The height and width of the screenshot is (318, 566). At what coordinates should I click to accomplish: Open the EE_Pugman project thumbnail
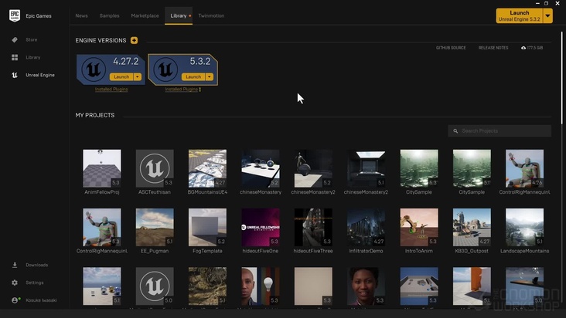pyautogui.click(x=155, y=227)
